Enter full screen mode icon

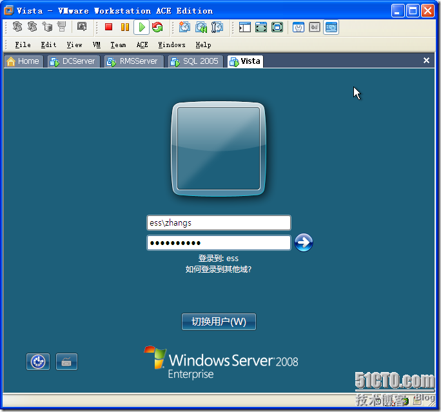[x=277, y=27]
